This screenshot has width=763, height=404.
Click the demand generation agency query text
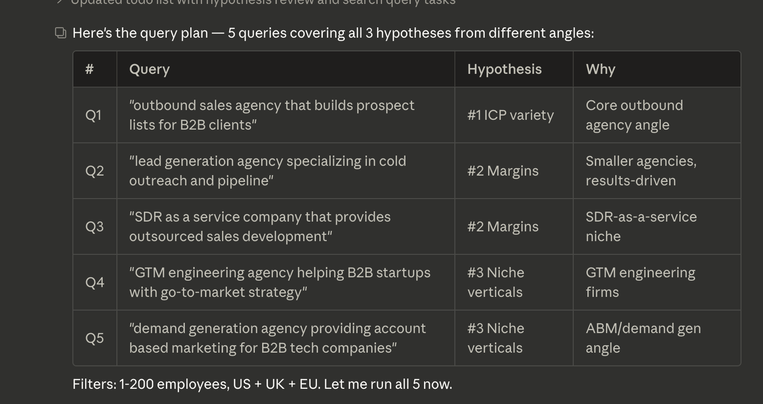pyautogui.click(x=277, y=338)
